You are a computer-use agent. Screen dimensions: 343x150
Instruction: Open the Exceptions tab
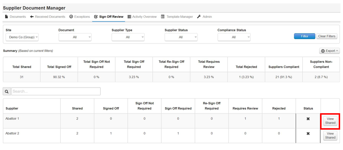pyautogui.click(x=80, y=16)
